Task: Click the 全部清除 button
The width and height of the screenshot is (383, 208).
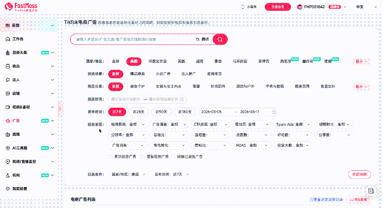Action: pyautogui.click(x=360, y=175)
